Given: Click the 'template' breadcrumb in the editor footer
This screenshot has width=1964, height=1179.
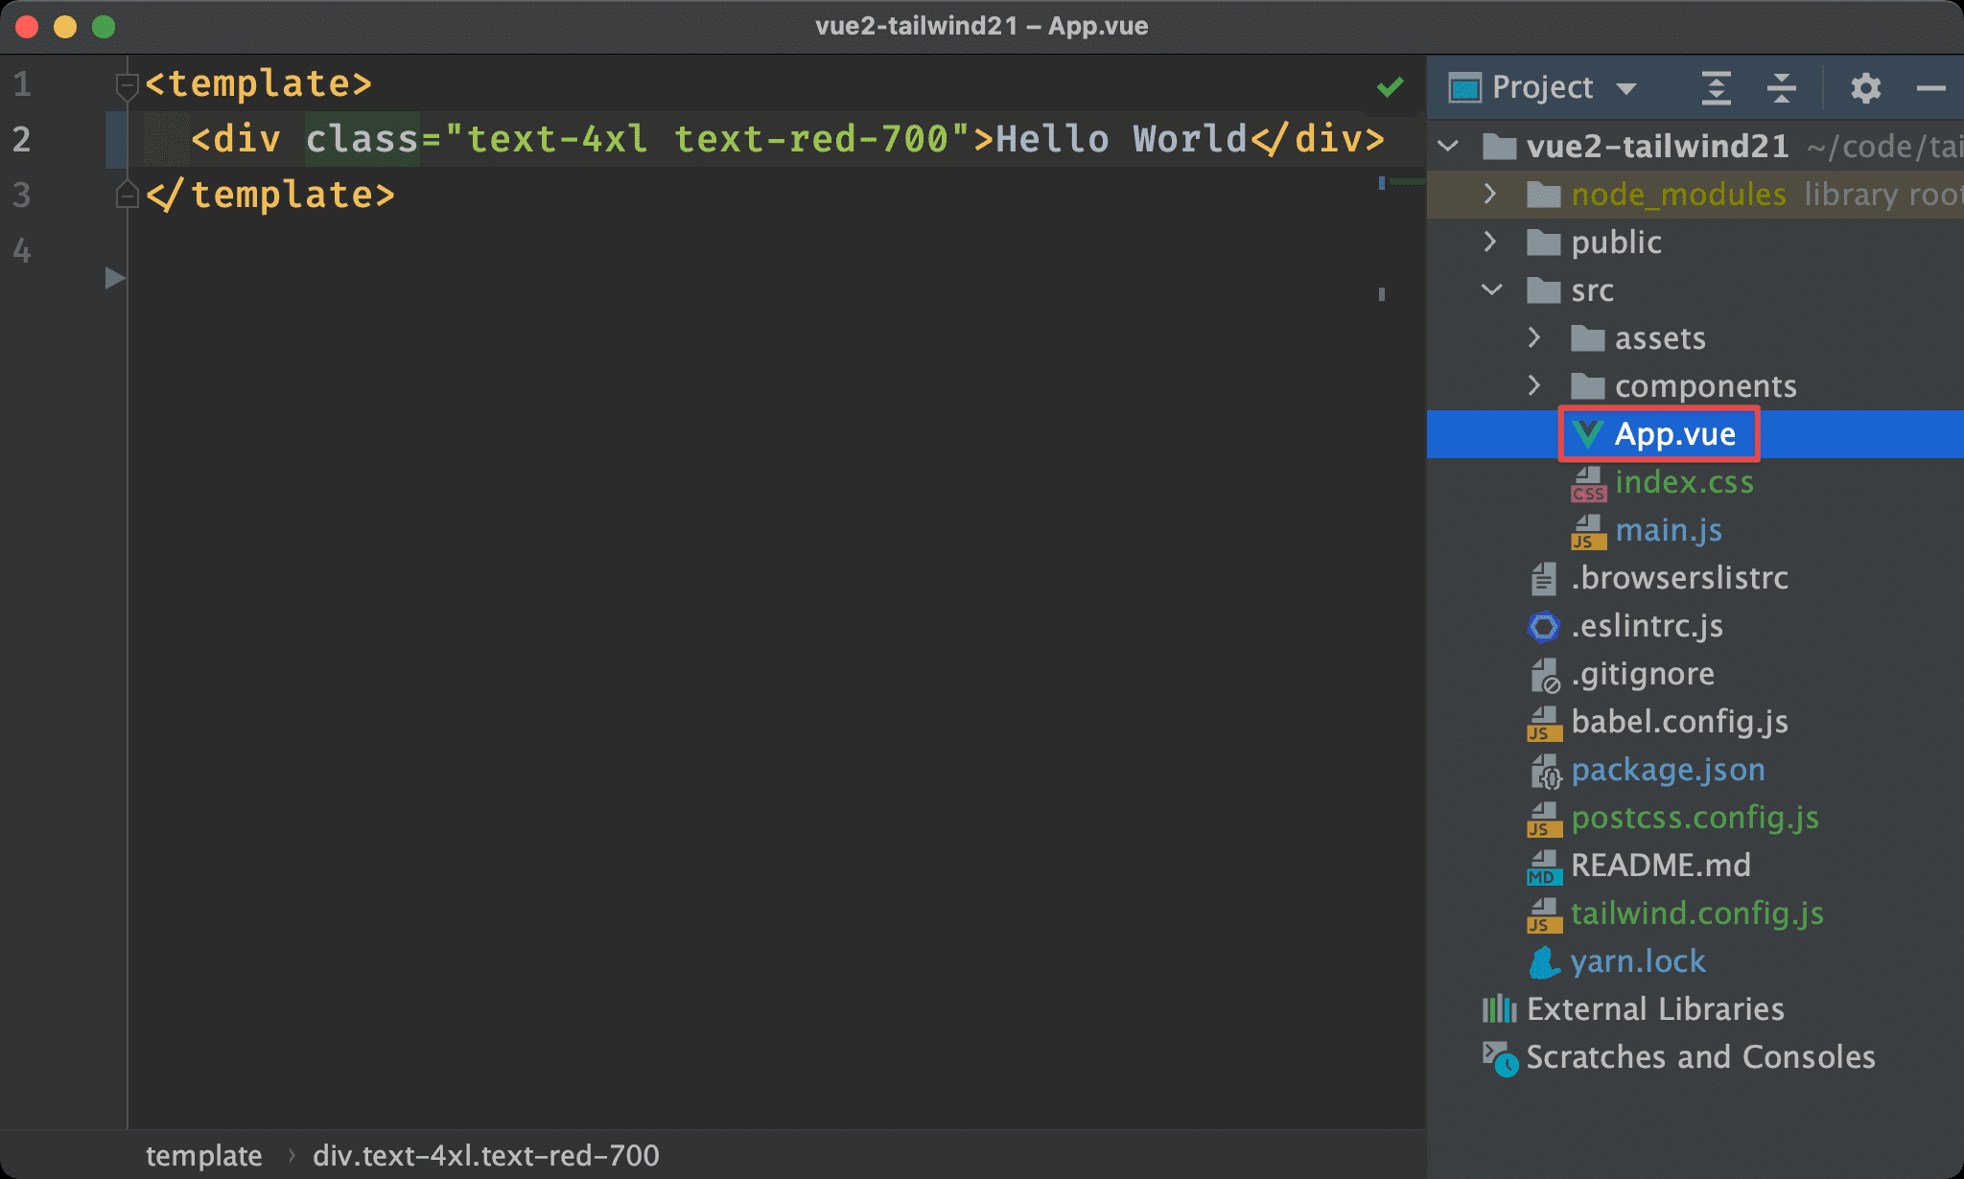Looking at the screenshot, I should (x=203, y=1156).
